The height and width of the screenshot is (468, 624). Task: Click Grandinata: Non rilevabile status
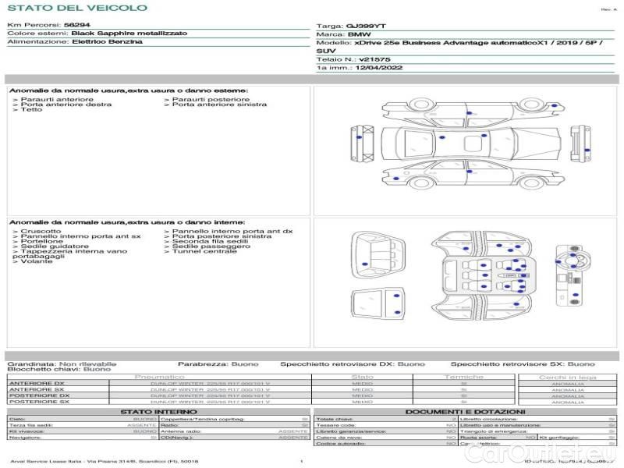click(x=62, y=363)
